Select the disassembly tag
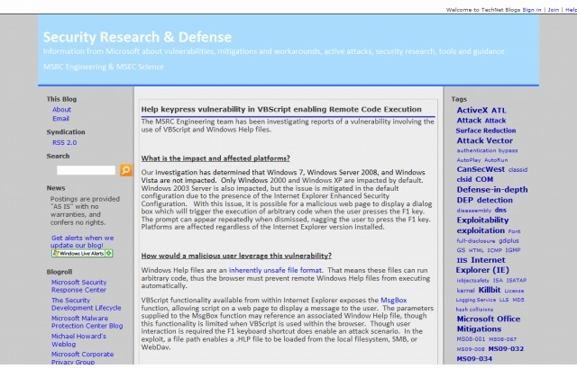This screenshot has height=369, width=577. (x=474, y=211)
